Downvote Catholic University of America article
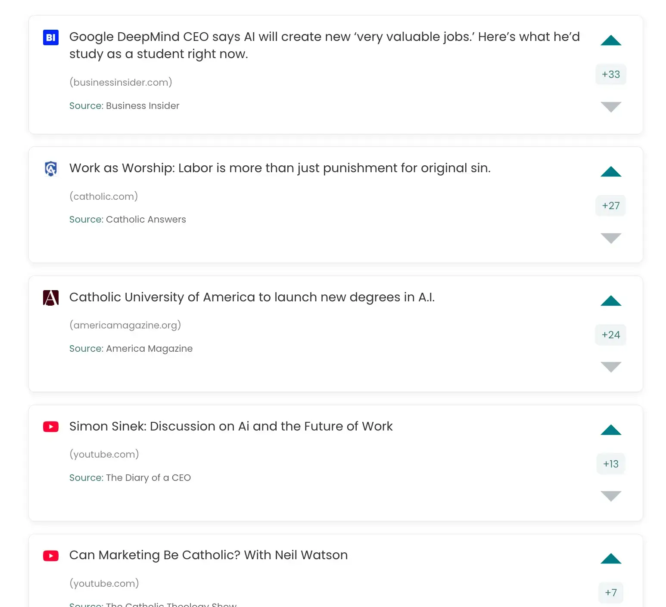Screen dimensions: 666x607 (x=611, y=367)
